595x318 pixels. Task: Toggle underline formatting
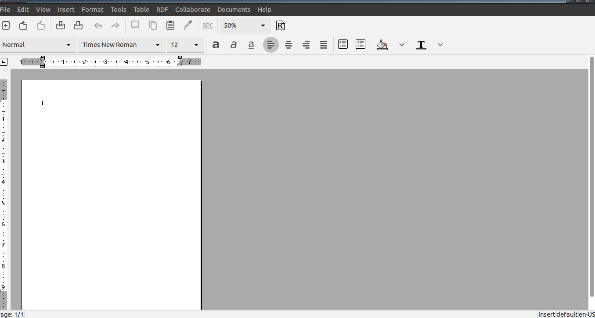251,45
